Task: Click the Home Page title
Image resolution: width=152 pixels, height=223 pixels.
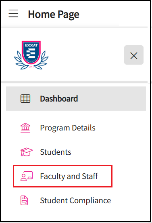Action: (x=54, y=15)
